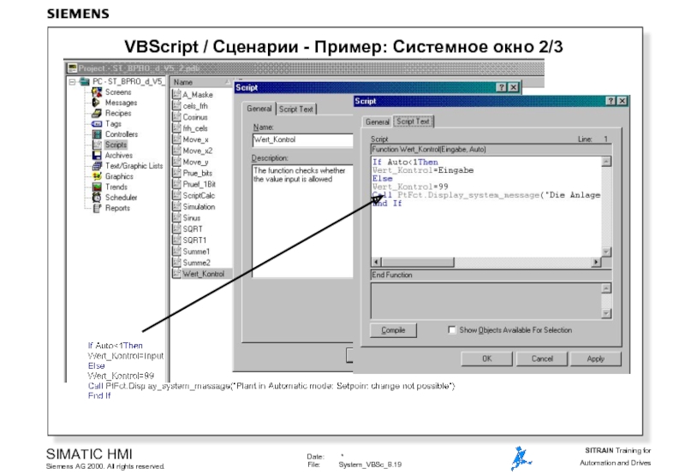Open Script Text tab in back dialog
The image size is (685, 474).
[295, 110]
